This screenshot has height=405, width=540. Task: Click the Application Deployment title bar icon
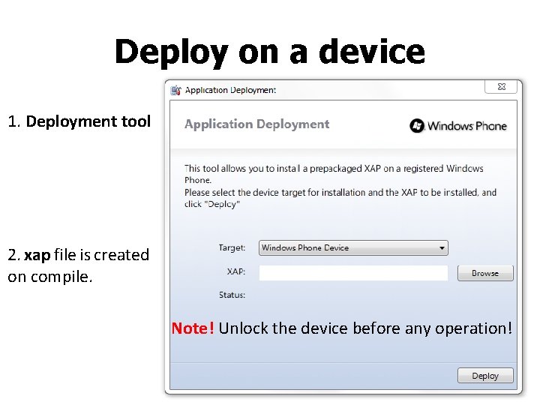click(175, 90)
